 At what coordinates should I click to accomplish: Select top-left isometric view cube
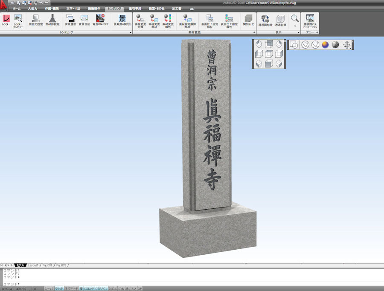point(259,44)
